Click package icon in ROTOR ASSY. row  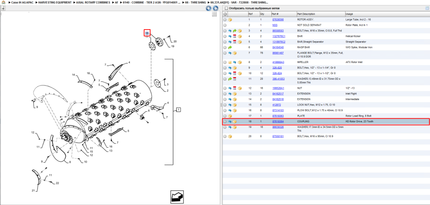pyautogui.click(x=230, y=20)
